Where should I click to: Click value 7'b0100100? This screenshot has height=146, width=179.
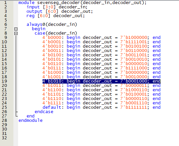click(134, 46)
